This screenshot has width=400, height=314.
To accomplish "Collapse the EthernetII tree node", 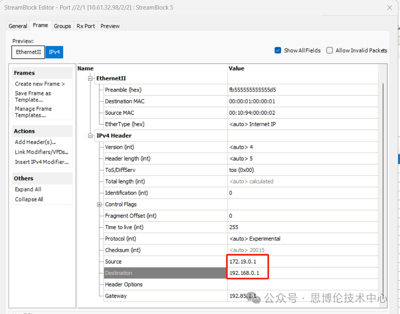I will [90, 79].
